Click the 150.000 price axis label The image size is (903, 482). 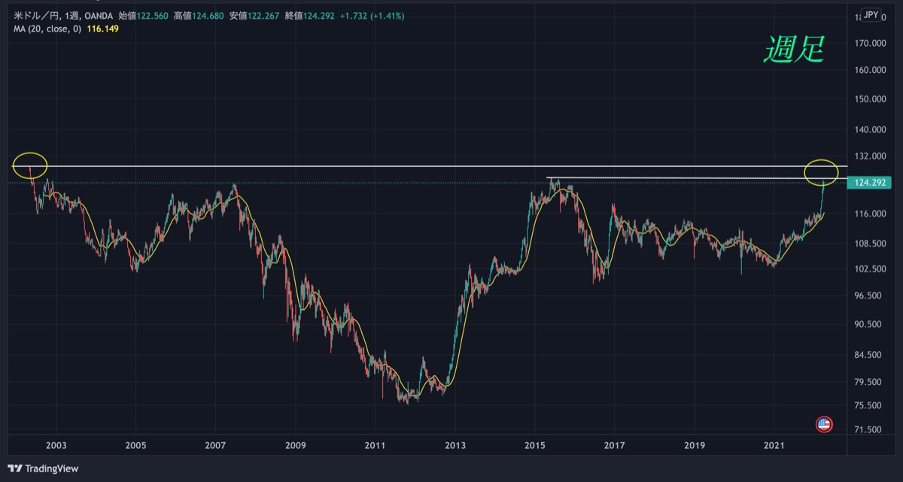[x=871, y=99]
